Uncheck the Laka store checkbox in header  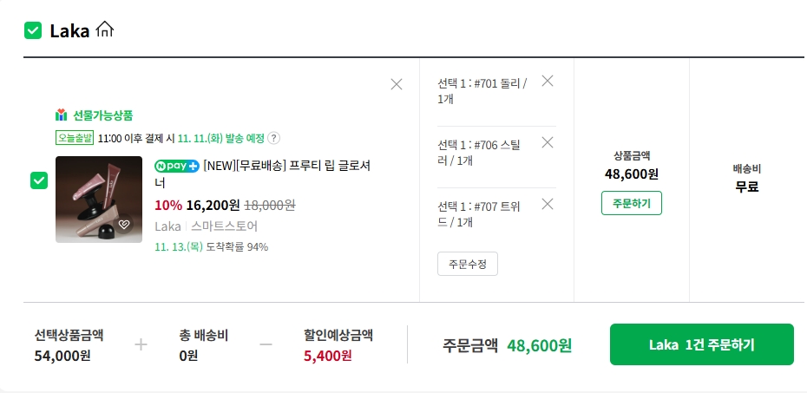33,31
